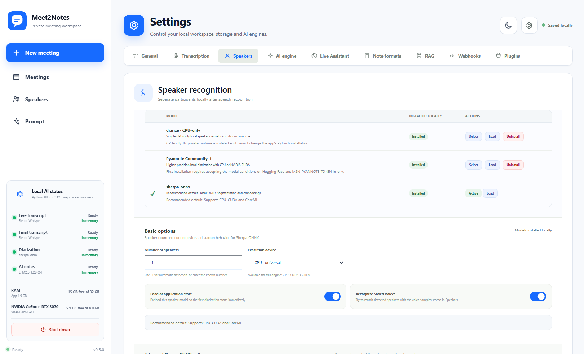Switch to dark mode via moon icon
Image resolution: width=584 pixels, height=354 pixels.
coord(508,25)
